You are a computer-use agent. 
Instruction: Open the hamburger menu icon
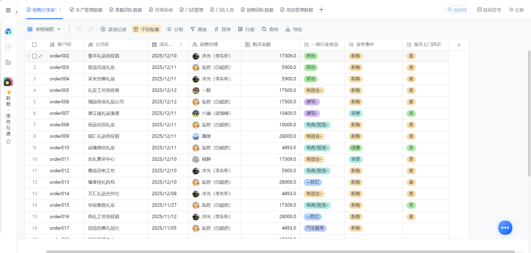[8, 10]
